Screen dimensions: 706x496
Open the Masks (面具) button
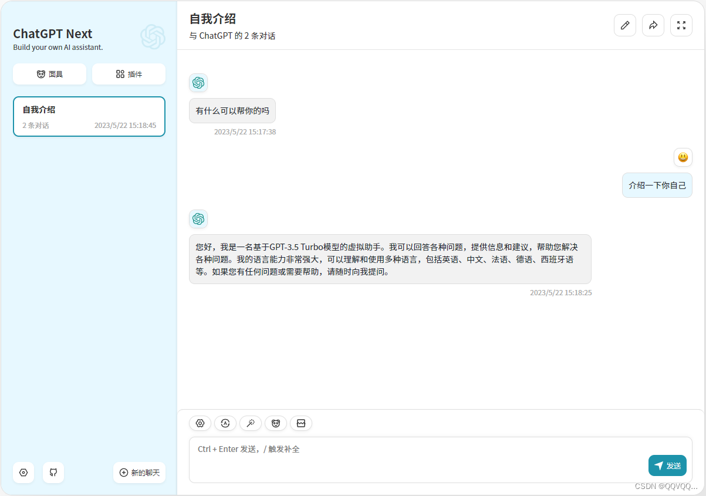click(x=49, y=74)
